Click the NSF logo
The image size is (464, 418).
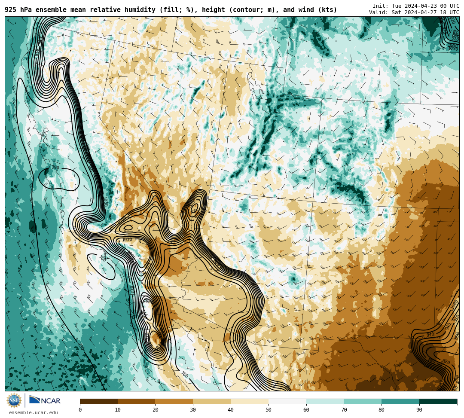pos(14,400)
